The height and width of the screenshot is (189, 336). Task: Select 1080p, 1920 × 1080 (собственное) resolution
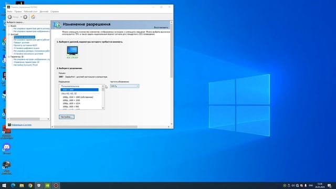[78, 97]
